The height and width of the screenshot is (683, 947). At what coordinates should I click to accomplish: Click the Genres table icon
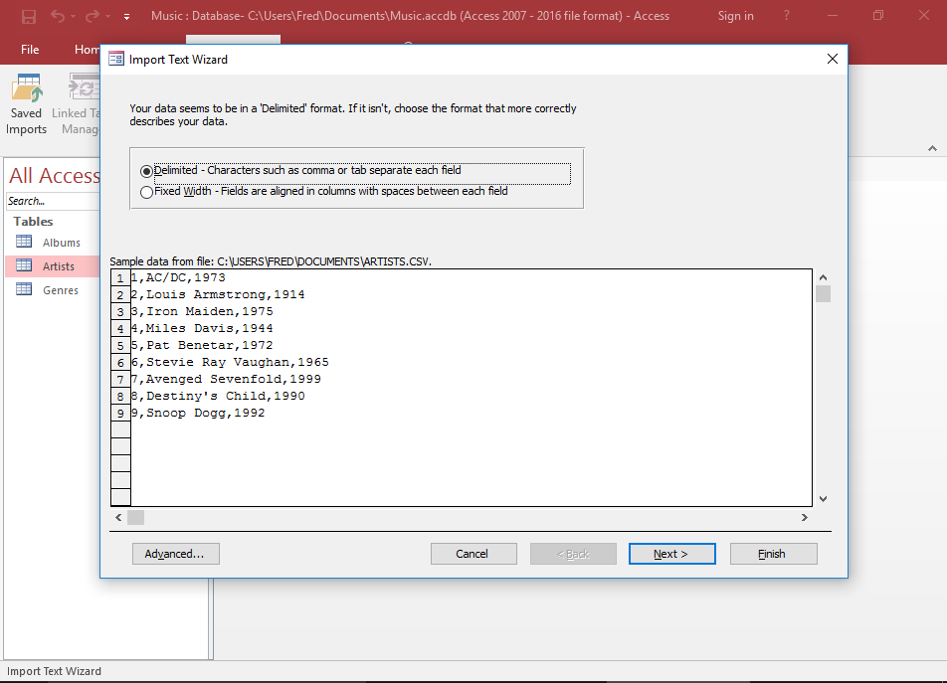pyautogui.click(x=24, y=289)
